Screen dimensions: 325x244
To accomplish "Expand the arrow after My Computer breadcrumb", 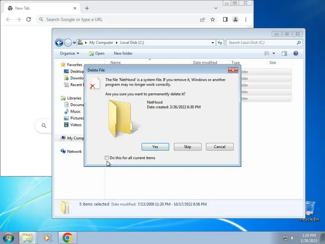I will click(x=117, y=43).
